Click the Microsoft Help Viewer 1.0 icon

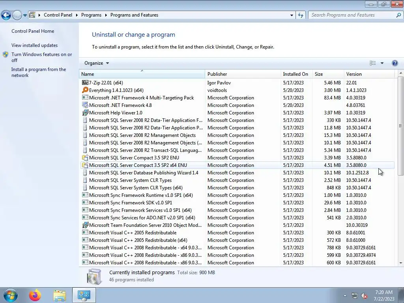[85, 112]
